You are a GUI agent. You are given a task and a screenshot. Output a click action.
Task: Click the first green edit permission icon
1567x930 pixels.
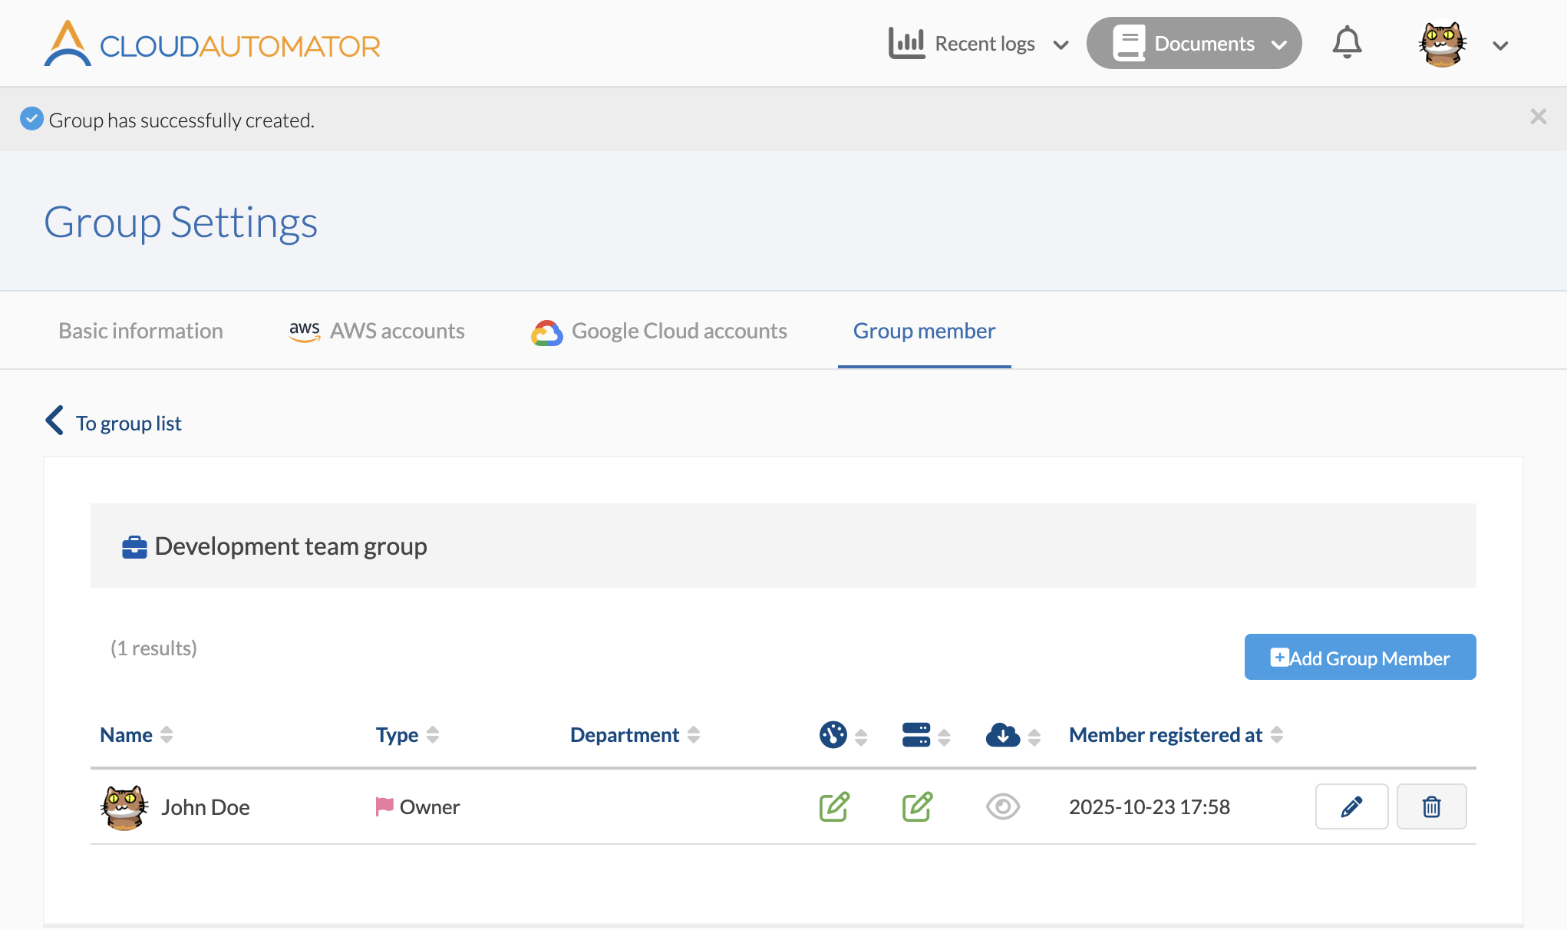834,806
